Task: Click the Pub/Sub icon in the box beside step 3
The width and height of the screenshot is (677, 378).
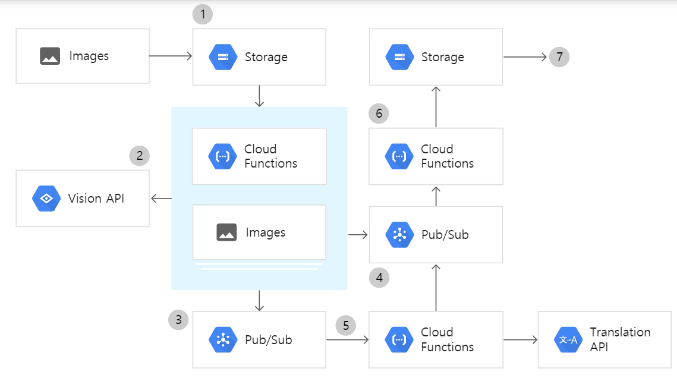Action: tap(223, 339)
